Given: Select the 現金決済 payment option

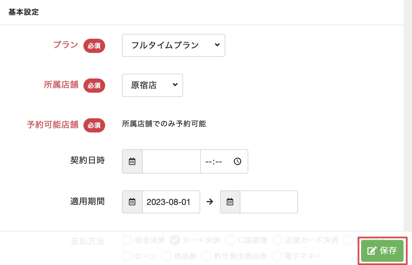Looking at the screenshot, I should pyautogui.click(x=128, y=240).
